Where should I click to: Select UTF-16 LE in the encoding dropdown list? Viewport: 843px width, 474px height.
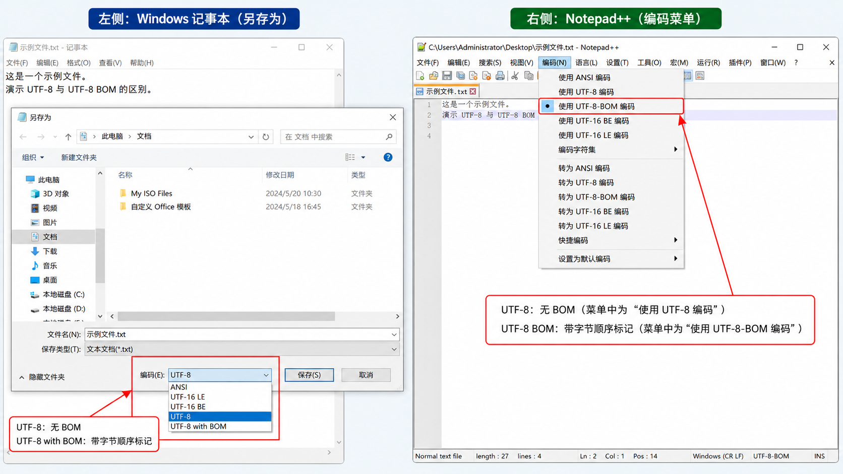220,397
